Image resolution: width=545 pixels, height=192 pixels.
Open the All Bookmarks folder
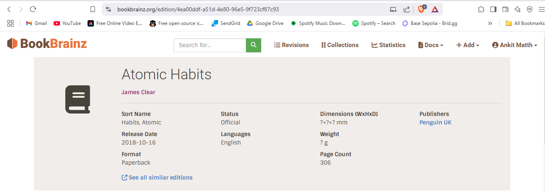(x=525, y=23)
